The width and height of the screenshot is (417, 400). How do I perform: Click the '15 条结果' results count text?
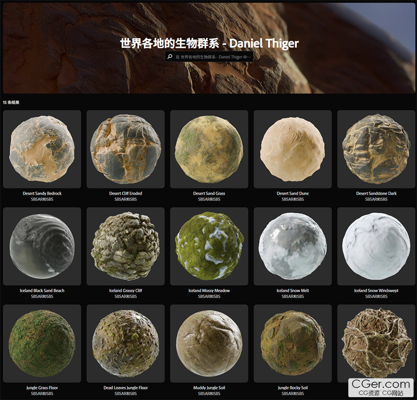click(11, 102)
